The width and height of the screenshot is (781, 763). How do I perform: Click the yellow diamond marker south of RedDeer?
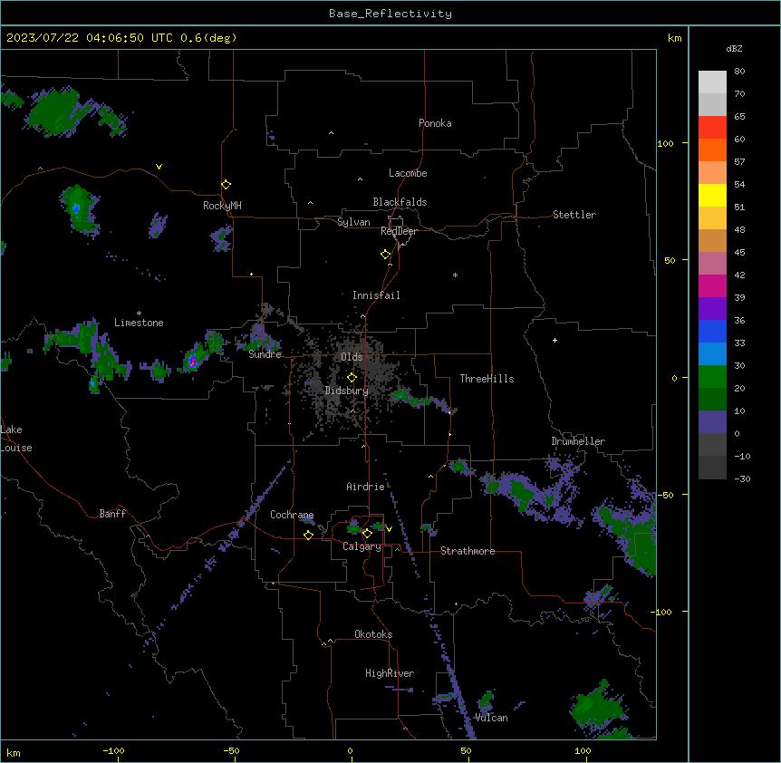[x=386, y=255]
